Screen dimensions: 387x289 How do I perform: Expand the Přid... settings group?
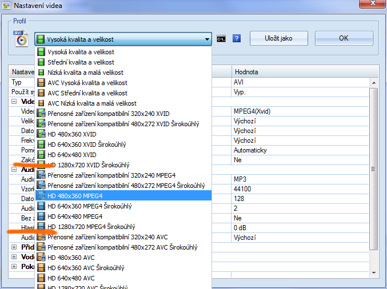[x=14, y=247]
